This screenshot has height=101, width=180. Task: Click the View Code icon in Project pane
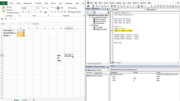tap(87, 12)
